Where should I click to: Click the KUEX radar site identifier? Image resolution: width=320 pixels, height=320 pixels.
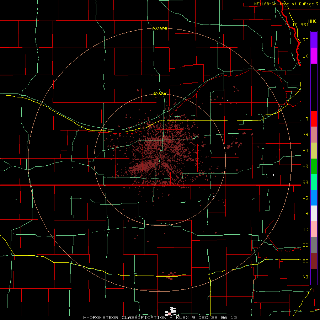183,318
